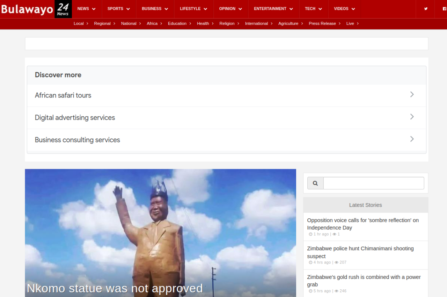This screenshot has width=447, height=297.
Task: Click arrow beside Digital advertising services
Action: click(x=412, y=117)
